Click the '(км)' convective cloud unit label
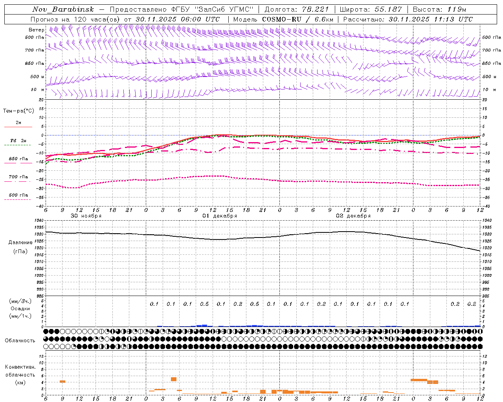 20,382
